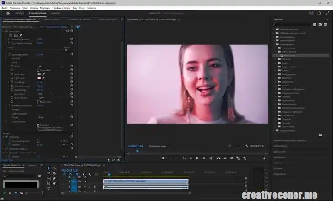Open the mask Mode dropdown set to Off
This screenshot has width=333, height=201.
[50, 67]
